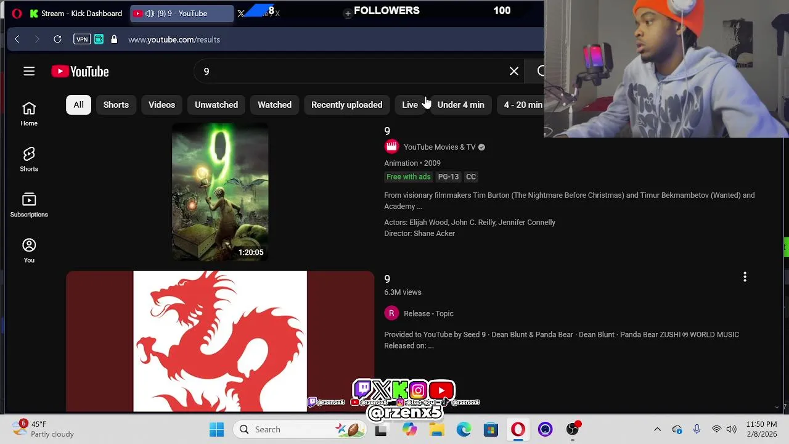Open the Wi-Fi network tray icon
The image size is (789, 444).
[x=716, y=429]
